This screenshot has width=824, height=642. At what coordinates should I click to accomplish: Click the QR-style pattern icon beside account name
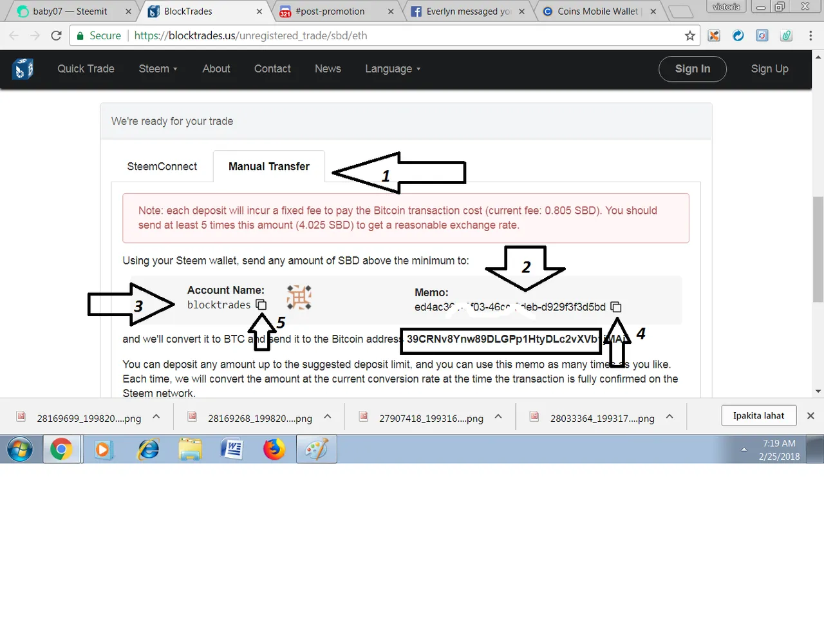[x=299, y=297]
